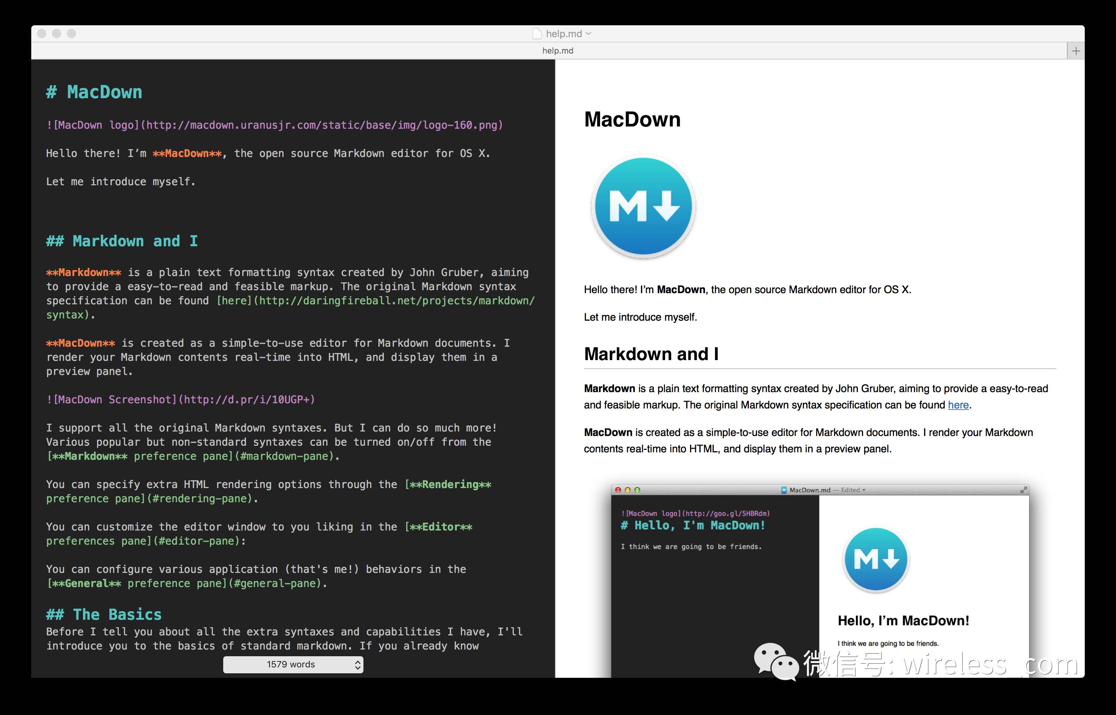This screenshot has width=1116, height=715.
Task: Expand the help.md title dropdown chevron
Action: pos(589,33)
